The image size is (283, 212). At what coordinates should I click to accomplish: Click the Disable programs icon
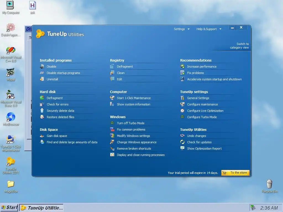[42, 67]
